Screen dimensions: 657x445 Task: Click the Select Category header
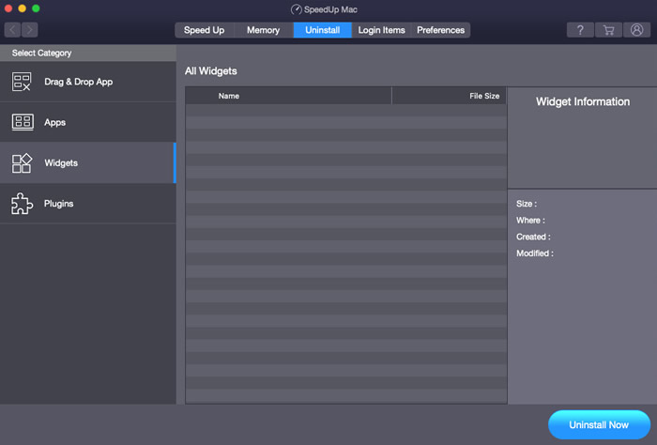(x=41, y=54)
